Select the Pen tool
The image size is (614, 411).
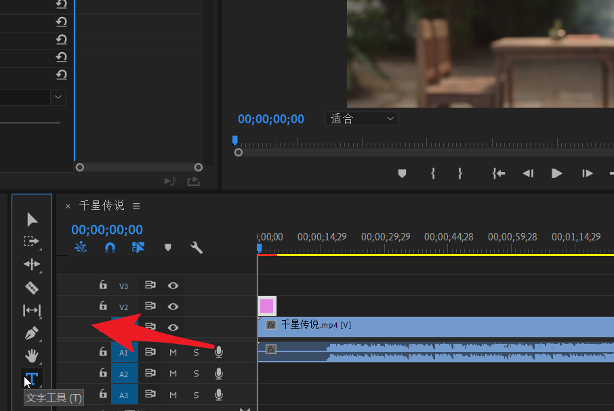click(32, 333)
